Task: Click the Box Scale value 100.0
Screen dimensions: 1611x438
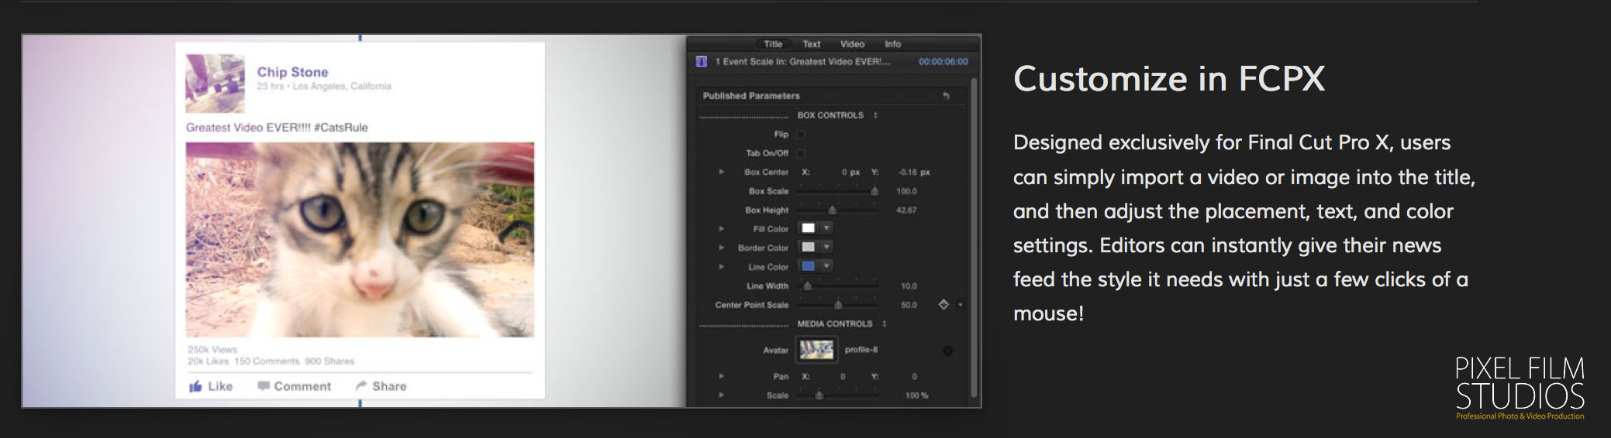Action: 906,191
